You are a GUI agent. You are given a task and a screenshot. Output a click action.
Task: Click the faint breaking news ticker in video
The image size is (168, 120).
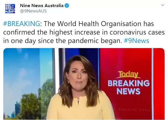pos(133,110)
